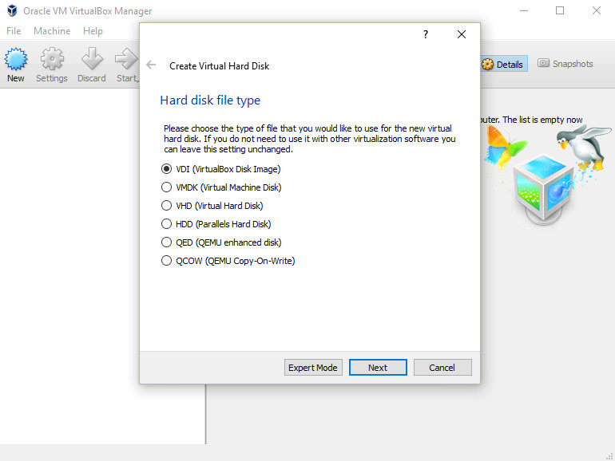This screenshot has height=461, width=615.
Task: Click the back arrow in wizard
Action: pos(151,65)
